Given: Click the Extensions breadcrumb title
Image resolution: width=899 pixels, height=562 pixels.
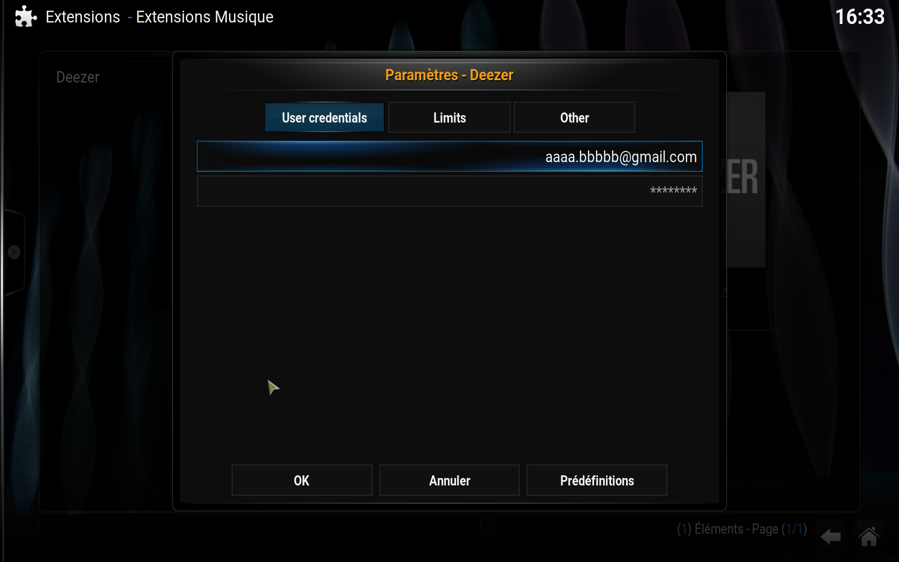Looking at the screenshot, I should [83, 17].
